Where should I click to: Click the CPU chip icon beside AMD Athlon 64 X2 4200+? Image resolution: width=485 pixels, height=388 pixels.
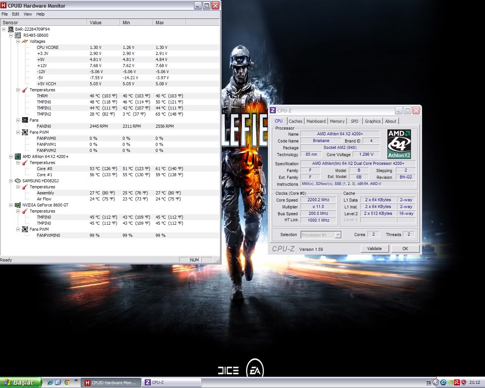pyautogui.click(x=18, y=156)
